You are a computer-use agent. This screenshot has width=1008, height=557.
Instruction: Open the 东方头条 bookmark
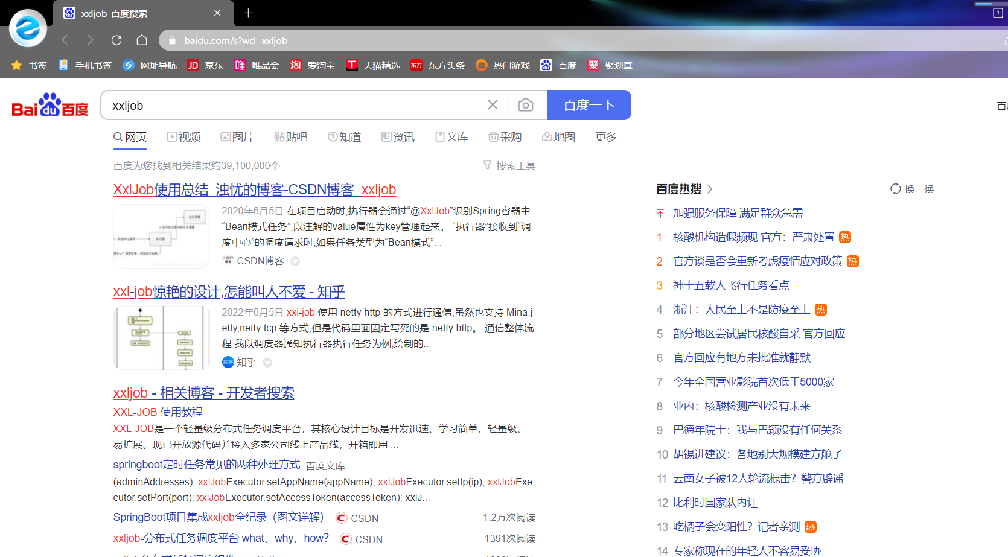pos(438,65)
